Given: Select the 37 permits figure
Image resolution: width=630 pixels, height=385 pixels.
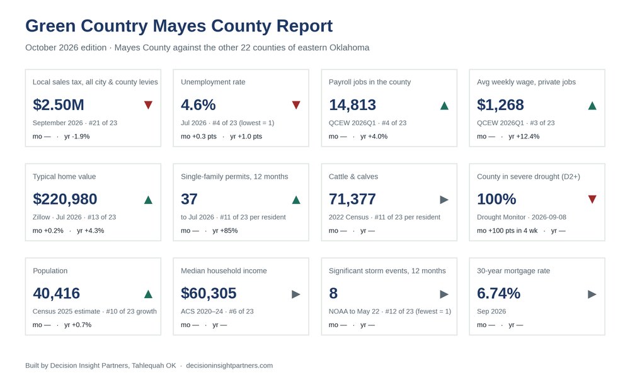Looking at the screenshot, I should pyautogui.click(x=189, y=199).
